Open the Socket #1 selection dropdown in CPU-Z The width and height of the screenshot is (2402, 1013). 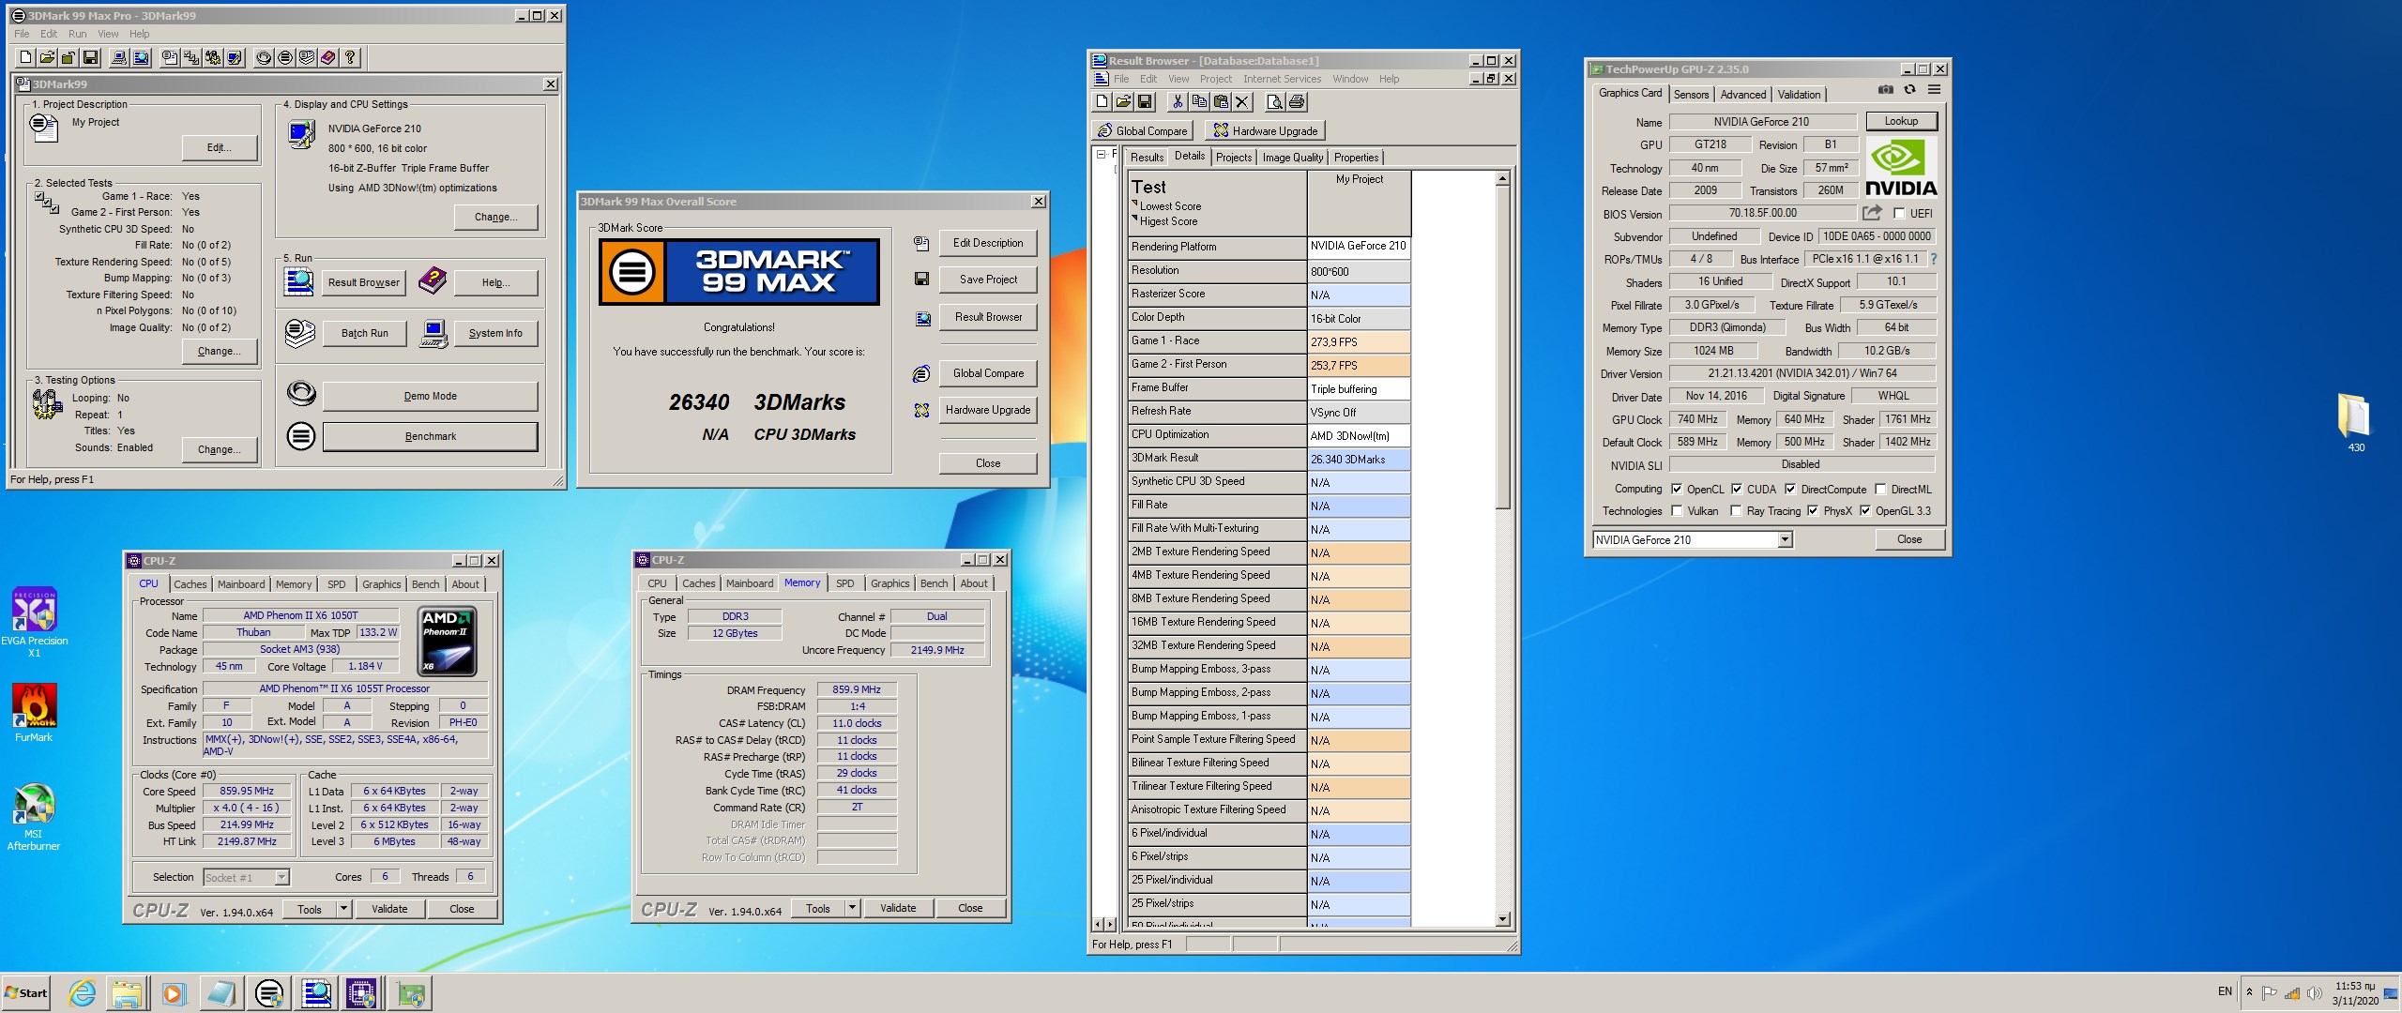click(x=281, y=878)
